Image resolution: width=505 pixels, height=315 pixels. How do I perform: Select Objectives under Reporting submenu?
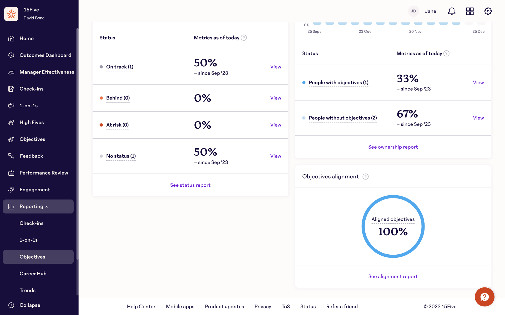coord(38,257)
